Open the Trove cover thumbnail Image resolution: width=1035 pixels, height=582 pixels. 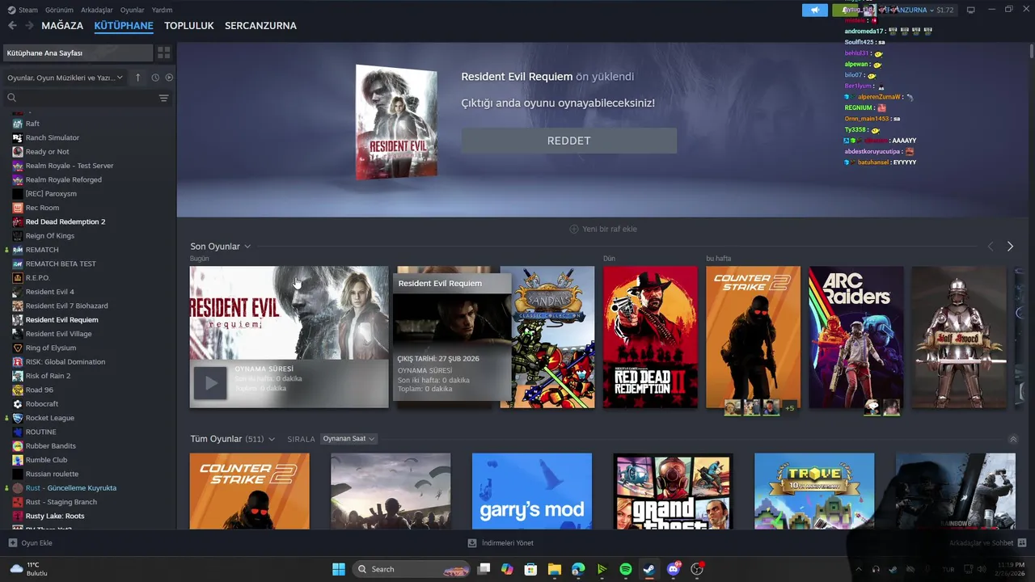click(814, 491)
